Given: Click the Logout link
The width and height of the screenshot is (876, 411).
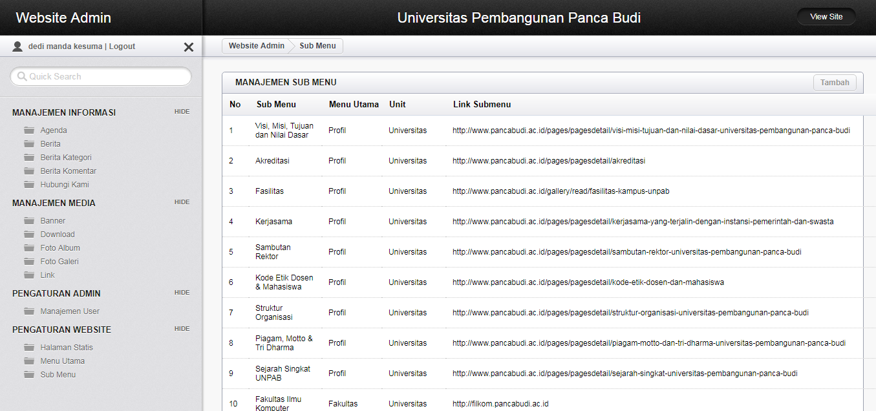Looking at the screenshot, I should (122, 47).
